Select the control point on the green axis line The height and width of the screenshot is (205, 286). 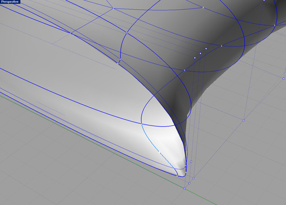coord(184,189)
